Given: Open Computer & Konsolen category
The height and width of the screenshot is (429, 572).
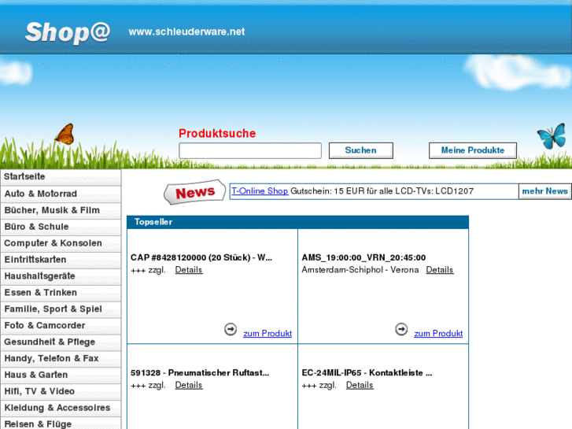Looking at the screenshot, I should pos(61,243).
